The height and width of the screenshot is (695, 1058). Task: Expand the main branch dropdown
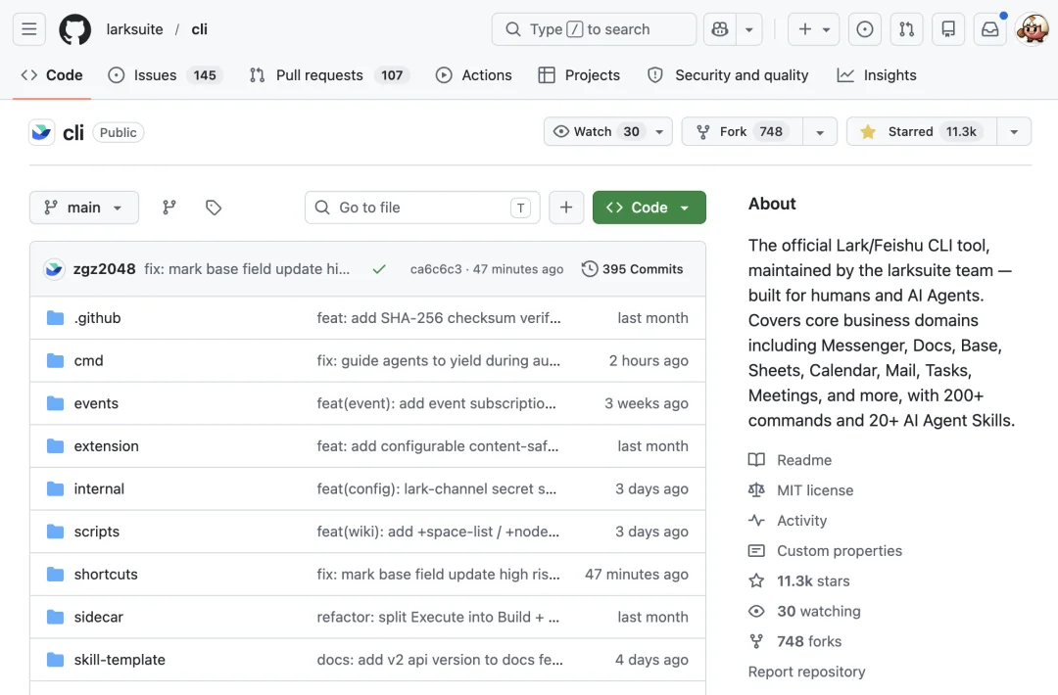click(x=84, y=208)
